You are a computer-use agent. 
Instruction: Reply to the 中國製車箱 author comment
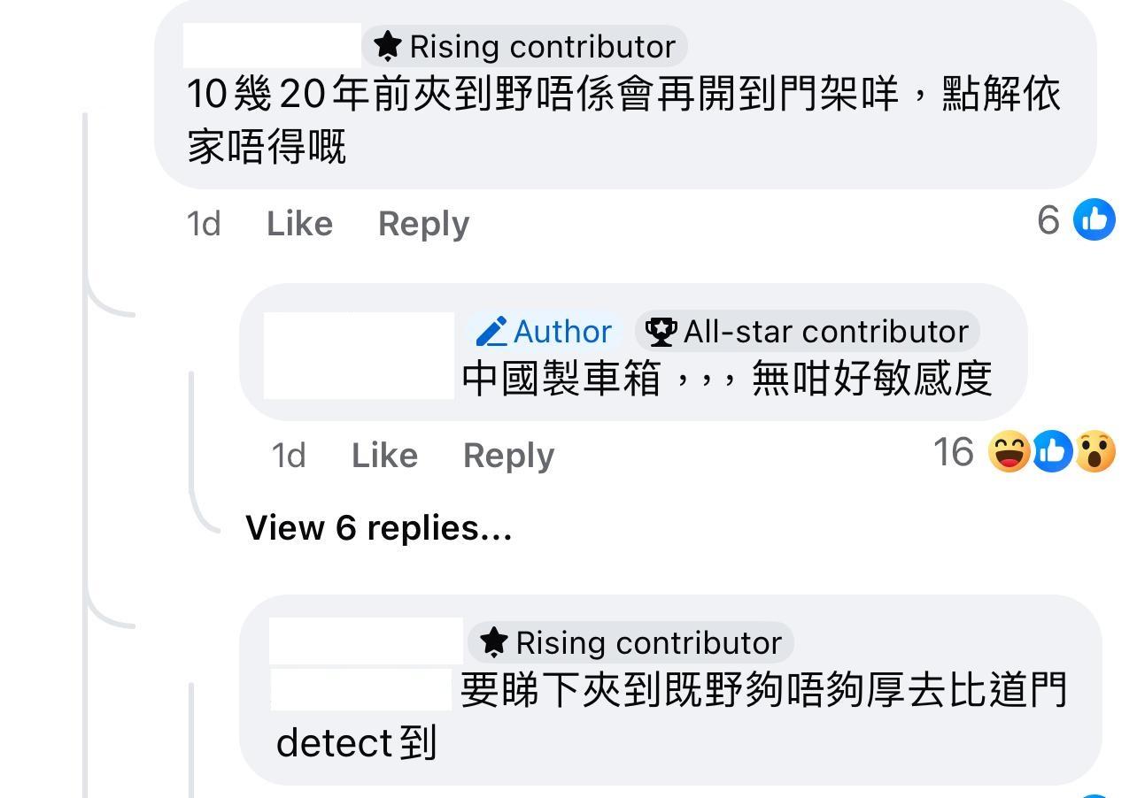click(508, 456)
